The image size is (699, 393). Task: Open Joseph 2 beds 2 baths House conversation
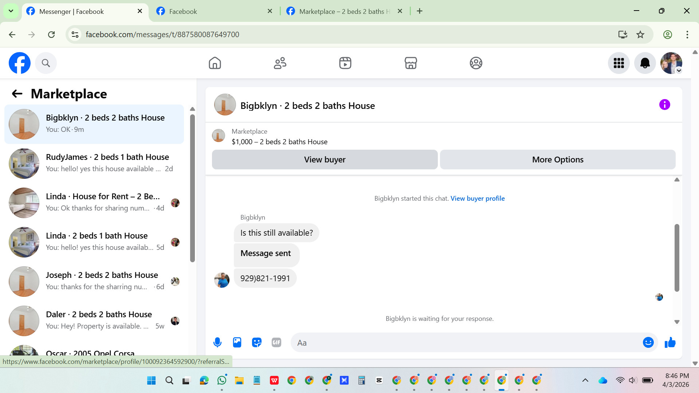[x=94, y=282]
